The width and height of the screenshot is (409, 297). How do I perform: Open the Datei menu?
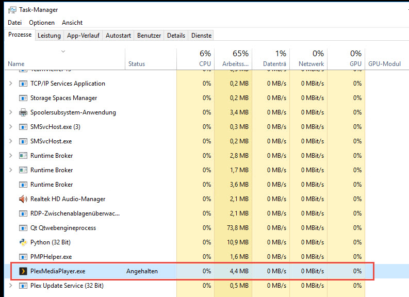pyautogui.click(x=14, y=23)
